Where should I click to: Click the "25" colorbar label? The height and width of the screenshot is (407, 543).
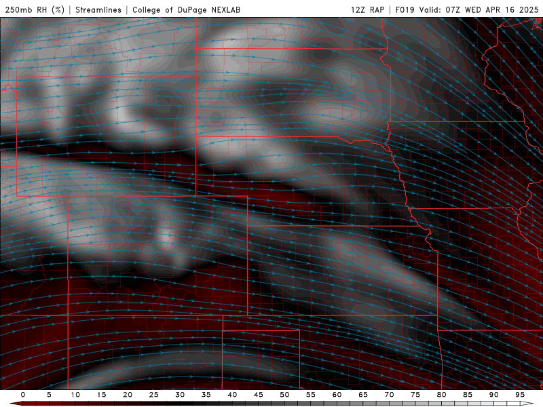click(154, 395)
